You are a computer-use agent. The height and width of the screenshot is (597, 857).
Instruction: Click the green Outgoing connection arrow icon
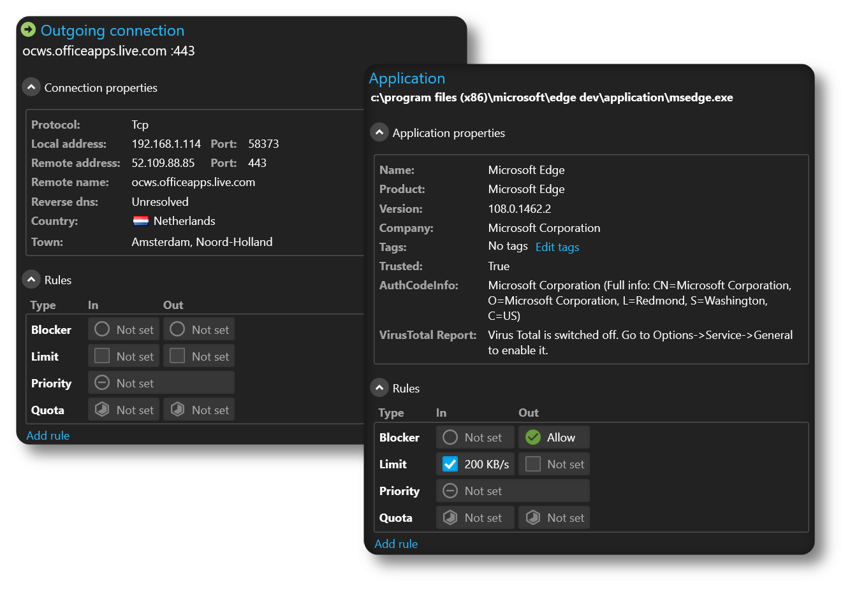tap(28, 30)
